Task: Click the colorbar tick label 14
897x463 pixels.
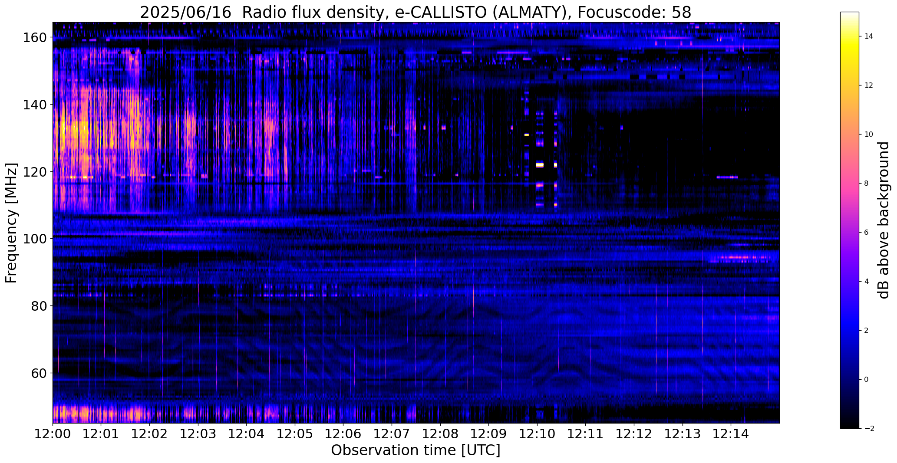Action: click(x=869, y=36)
